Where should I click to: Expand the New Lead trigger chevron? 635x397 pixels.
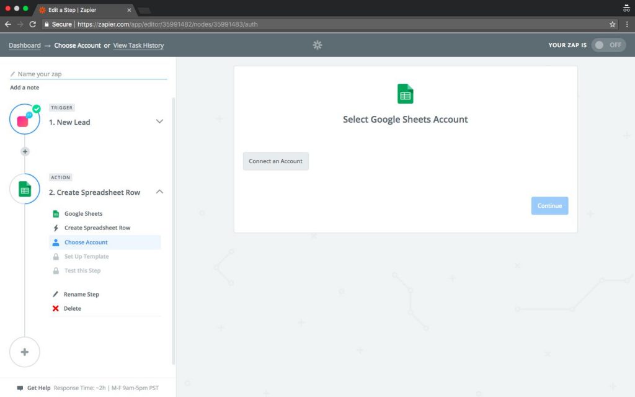(x=159, y=121)
